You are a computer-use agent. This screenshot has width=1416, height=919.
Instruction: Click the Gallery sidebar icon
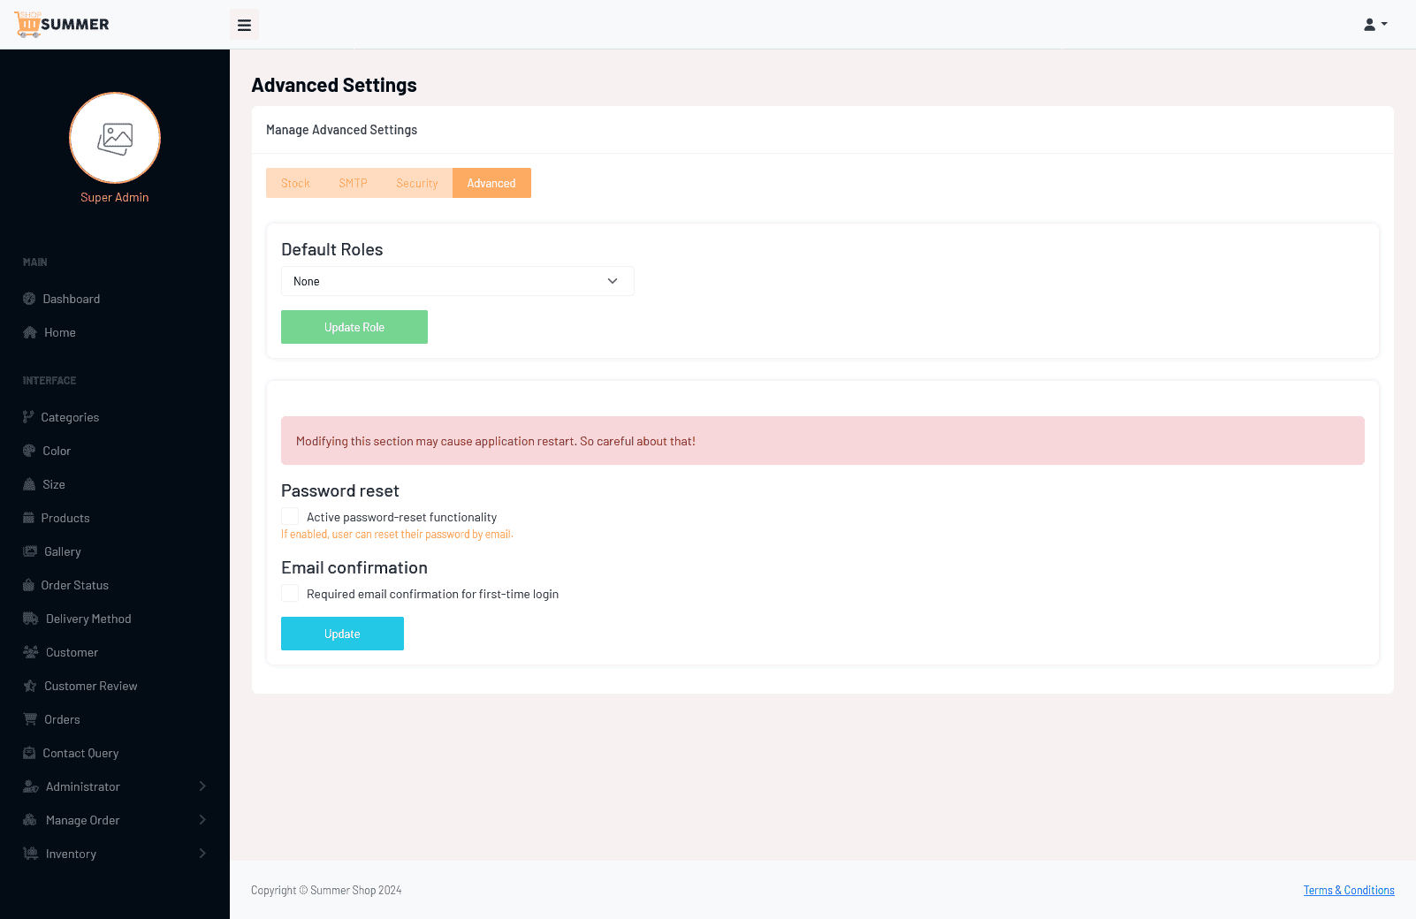[x=30, y=551]
